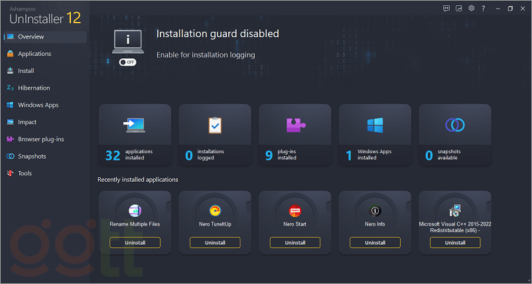532x284 pixels.
Task: Open the Applications section in sidebar
Action: pos(34,54)
